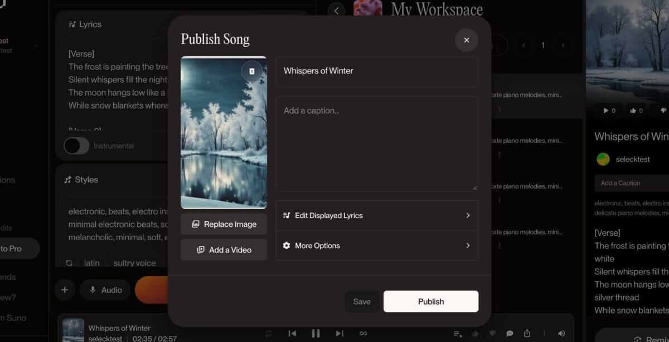Click Replace Image
Image resolution: width=669 pixels, height=342 pixels.
pos(224,224)
